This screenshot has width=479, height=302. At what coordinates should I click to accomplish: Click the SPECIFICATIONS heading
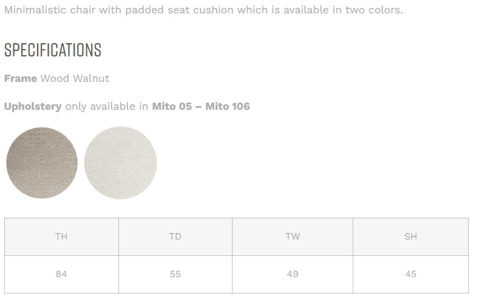point(53,50)
